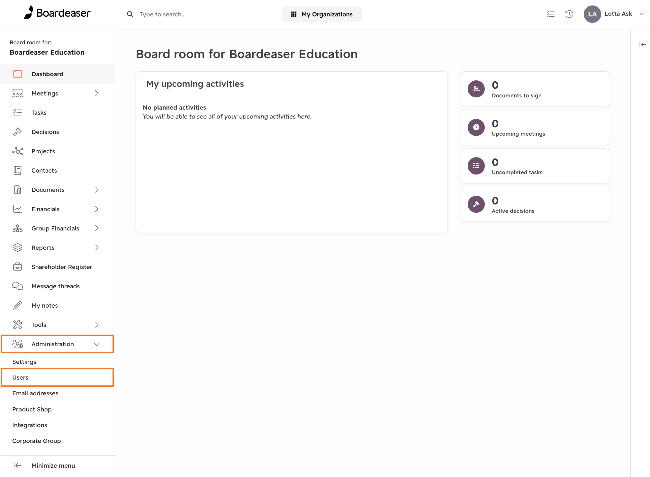Open the history clock icon
The image size is (650, 477).
tap(569, 14)
